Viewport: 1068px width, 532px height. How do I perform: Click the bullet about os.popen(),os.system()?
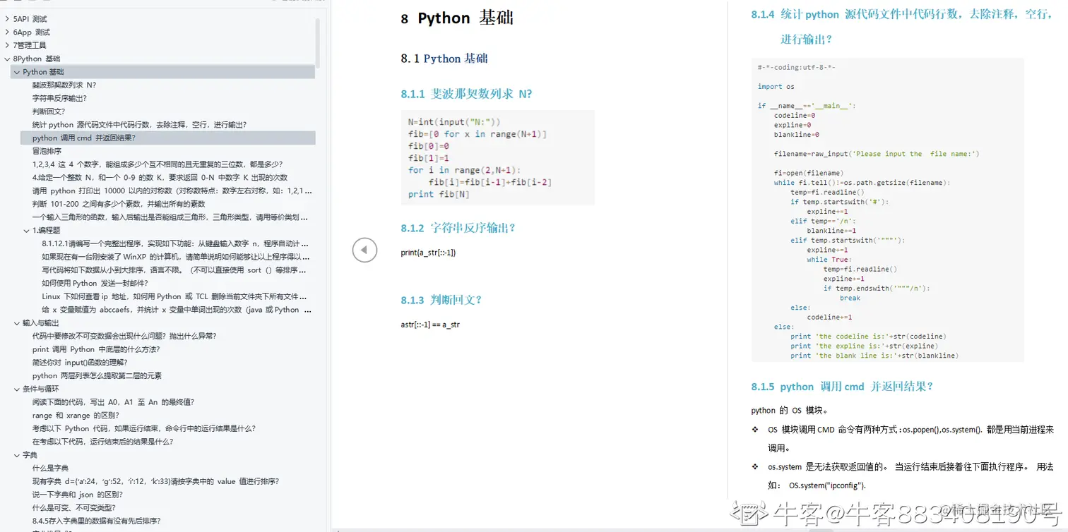910,438
